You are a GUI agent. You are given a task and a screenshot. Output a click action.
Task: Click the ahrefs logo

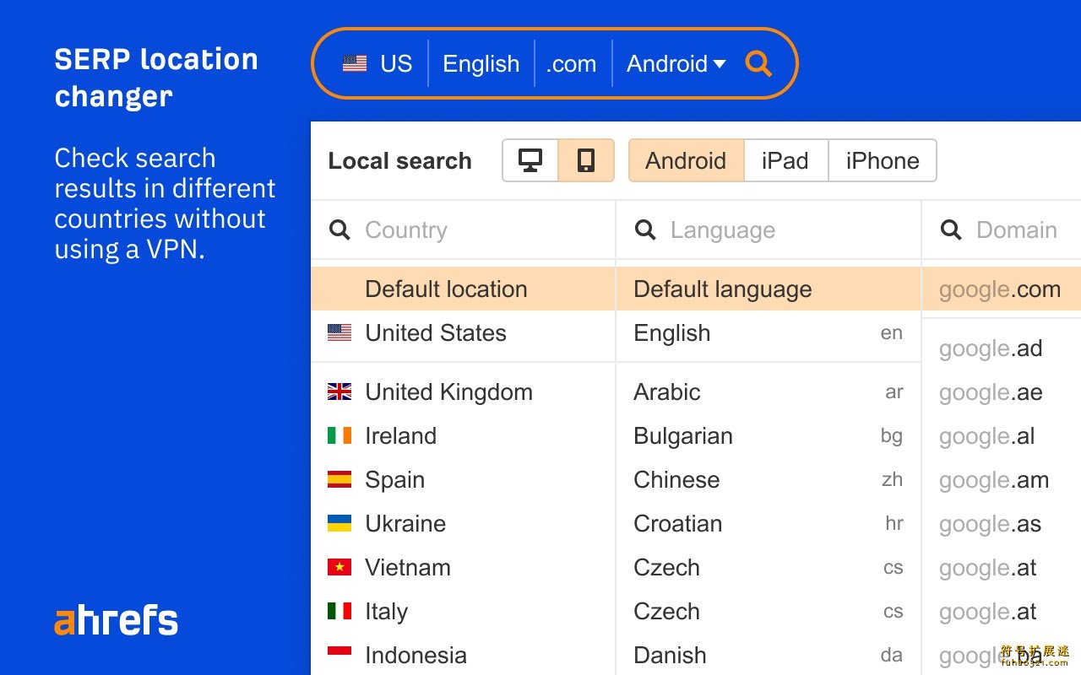117,620
